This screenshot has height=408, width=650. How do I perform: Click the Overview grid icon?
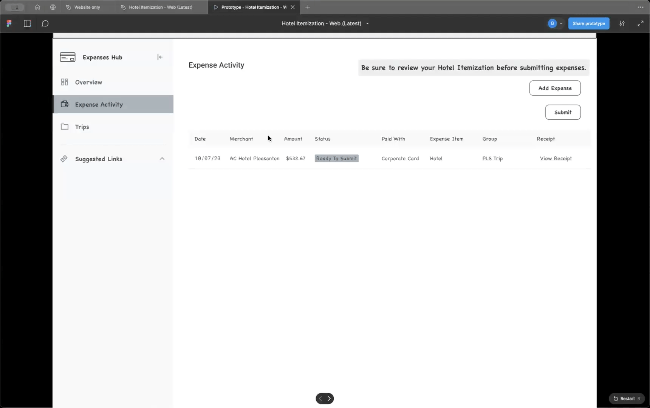[65, 82]
